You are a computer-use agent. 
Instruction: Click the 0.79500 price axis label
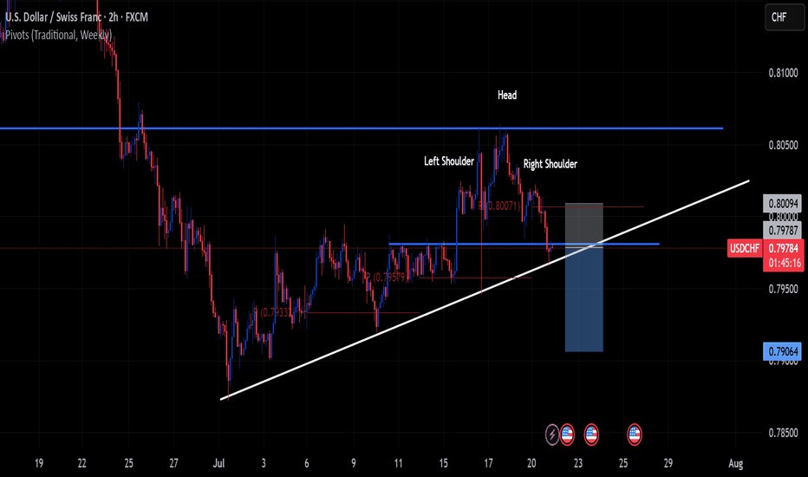783,289
